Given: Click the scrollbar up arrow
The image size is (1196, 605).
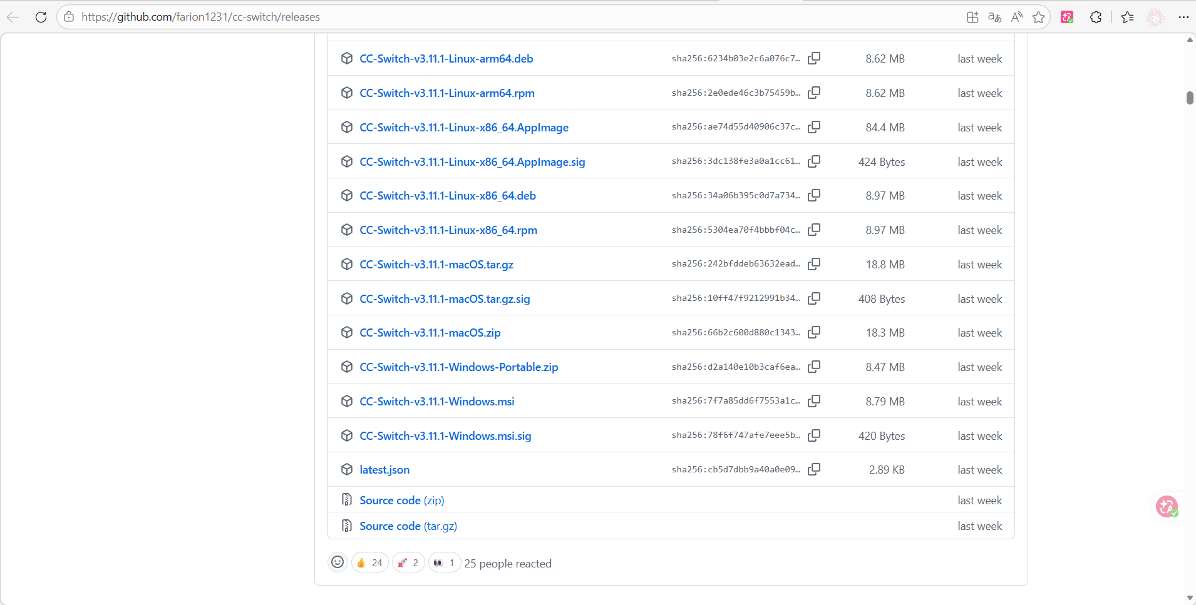Looking at the screenshot, I should pos(1190,40).
